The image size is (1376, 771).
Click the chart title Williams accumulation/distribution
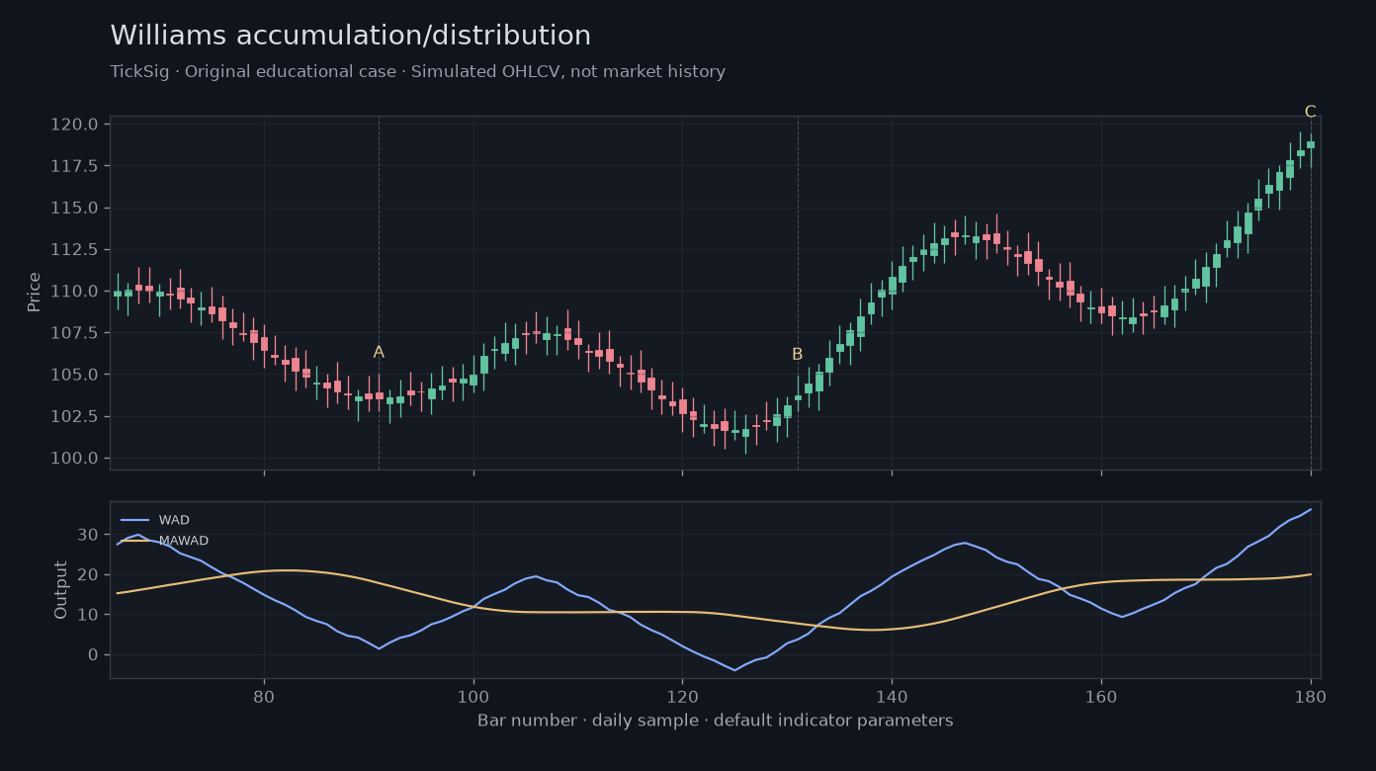(350, 37)
